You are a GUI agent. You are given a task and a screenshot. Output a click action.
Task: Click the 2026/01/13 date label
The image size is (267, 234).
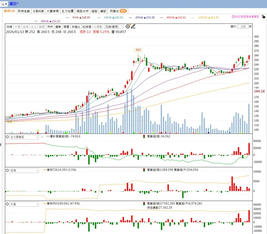tap(15, 32)
